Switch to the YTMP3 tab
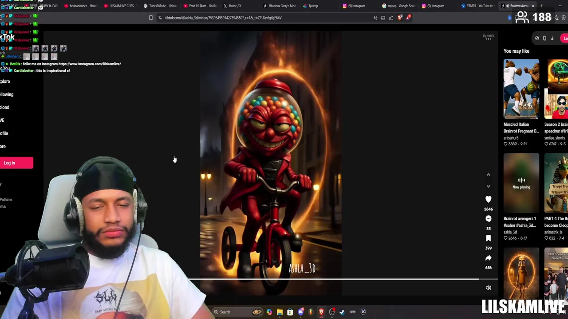Viewport: 568px width, 319px height. point(477,6)
